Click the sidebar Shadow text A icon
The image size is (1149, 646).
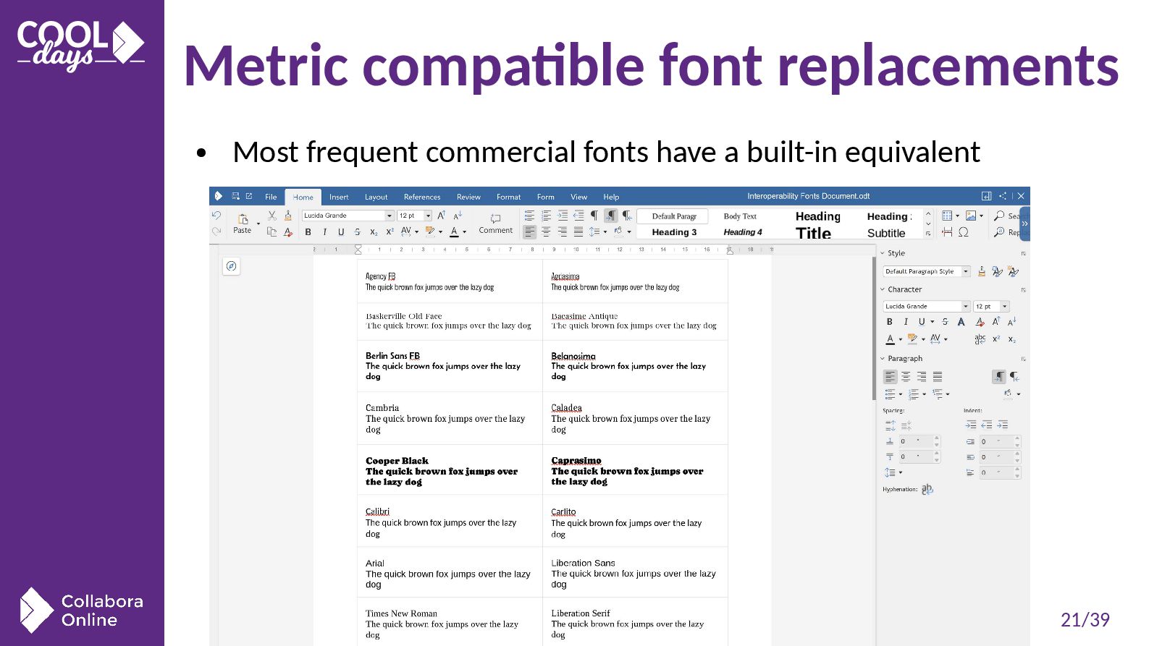[961, 322]
